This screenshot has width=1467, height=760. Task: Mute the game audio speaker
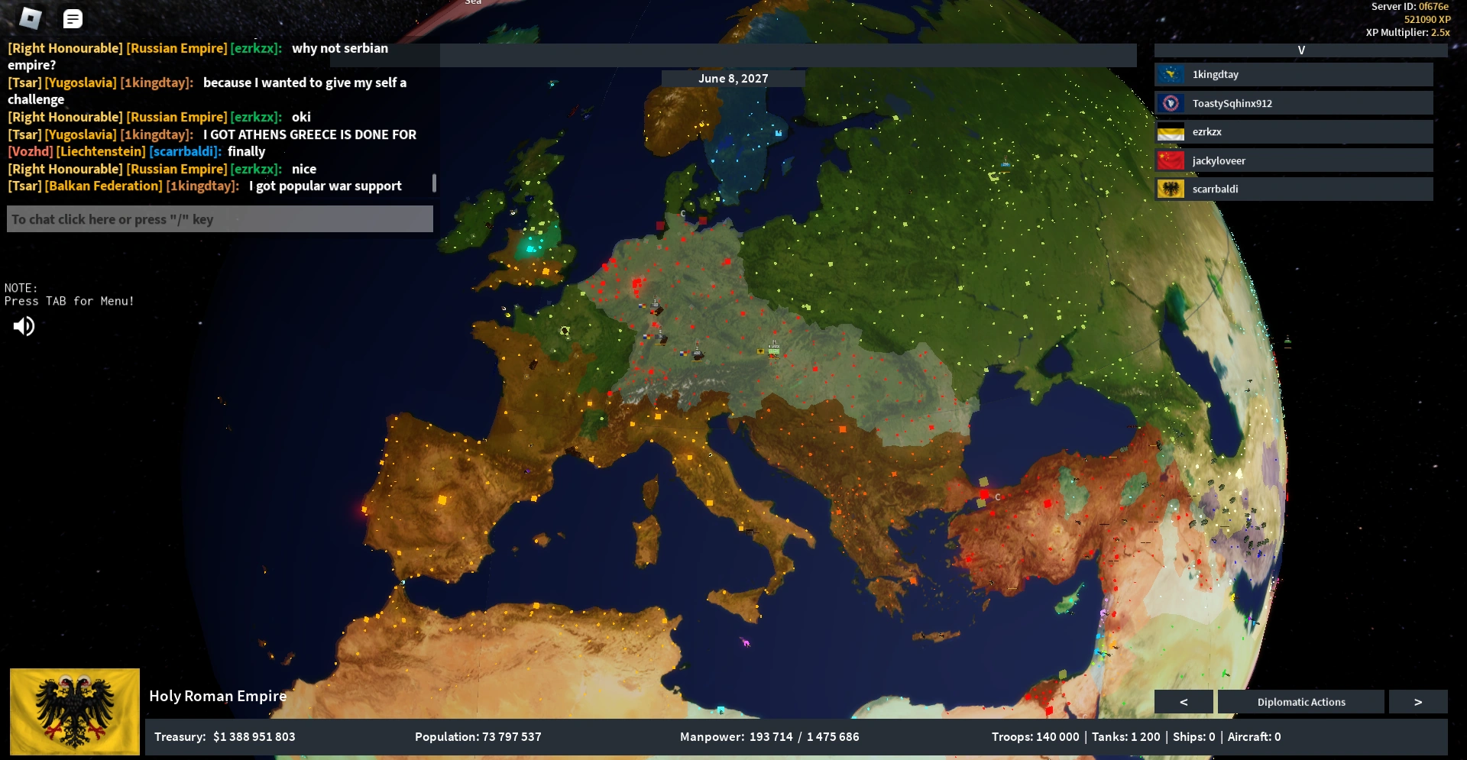pos(24,326)
